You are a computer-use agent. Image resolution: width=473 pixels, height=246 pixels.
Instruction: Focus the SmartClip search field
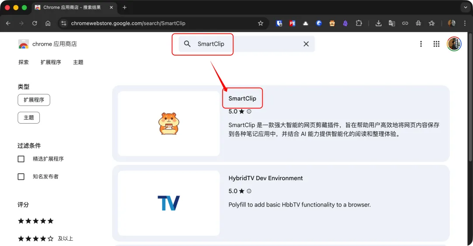tap(247, 44)
